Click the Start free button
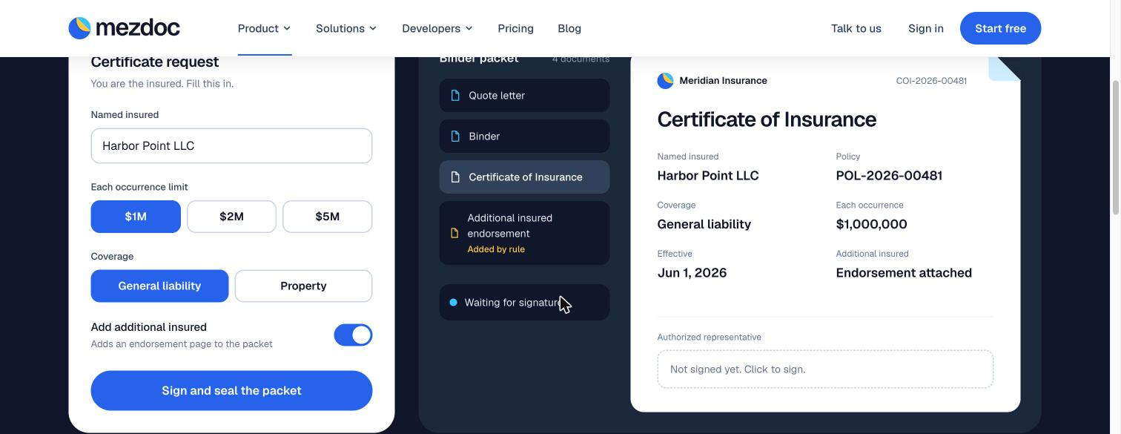This screenshot has width=1121, height=434. tap(1000, 28)
